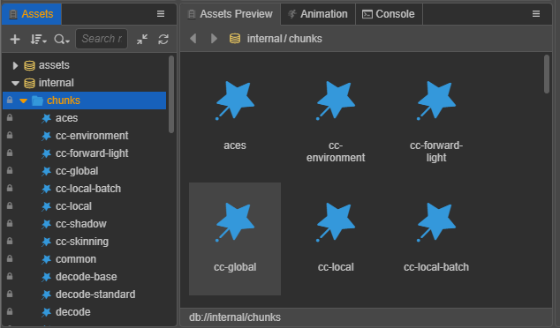Select cc-global in the asset tree
The height and width of the screenshot is (328, 560).
click(x=77, y=171)
